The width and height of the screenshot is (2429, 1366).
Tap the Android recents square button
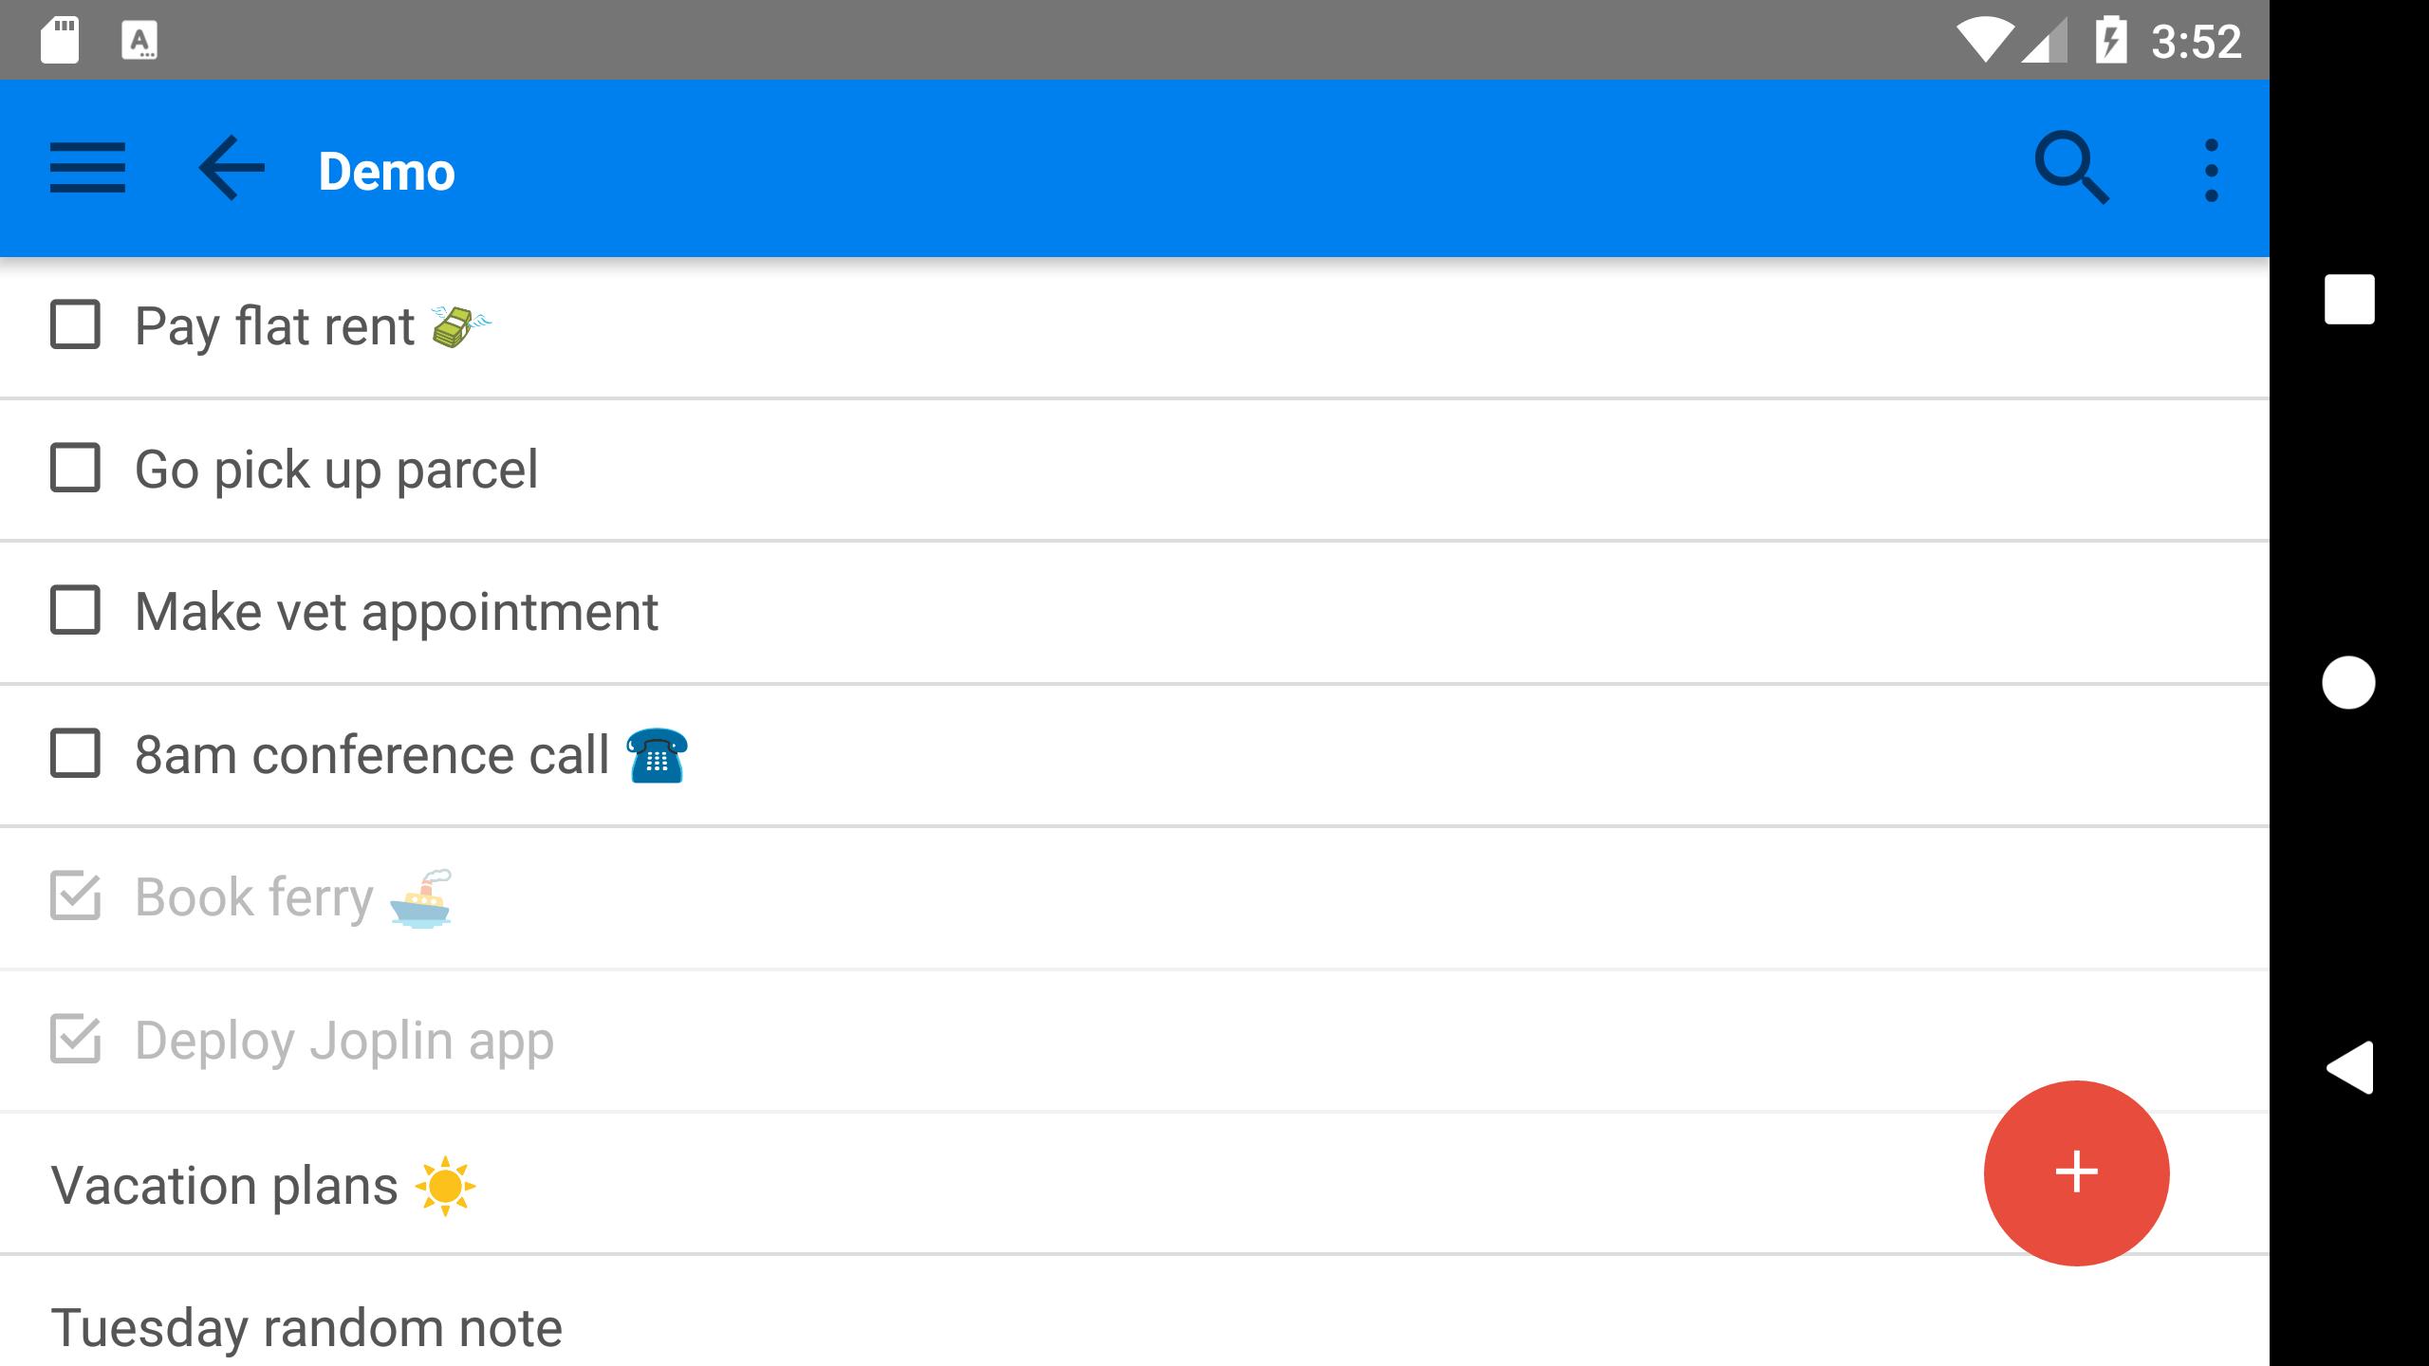pyautogui.click(x=2349, y=300)
